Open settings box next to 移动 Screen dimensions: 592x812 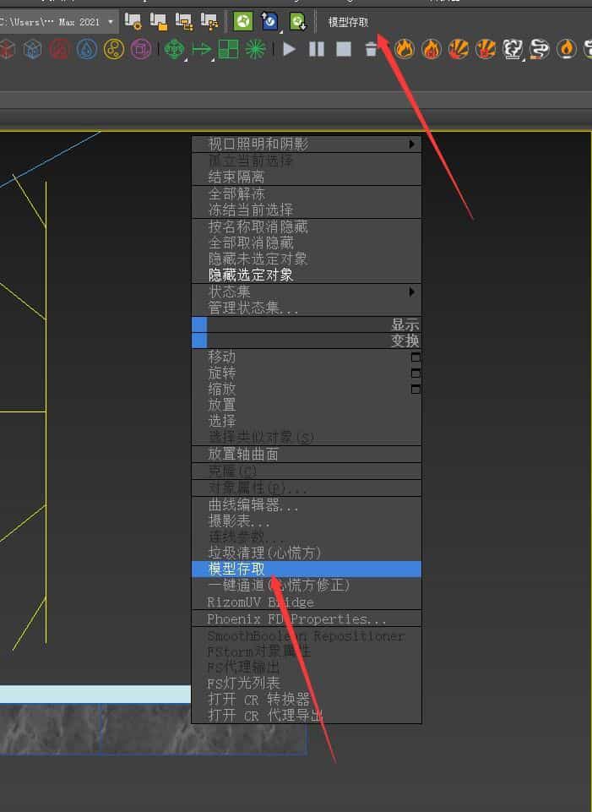tap(415, 357)
